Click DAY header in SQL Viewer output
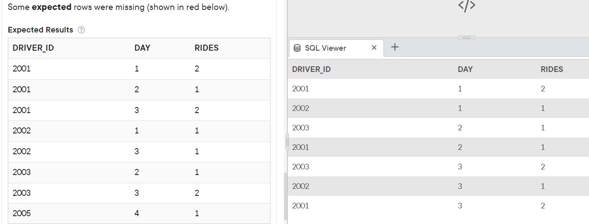 pyautogui.click(x=465, y=69)
